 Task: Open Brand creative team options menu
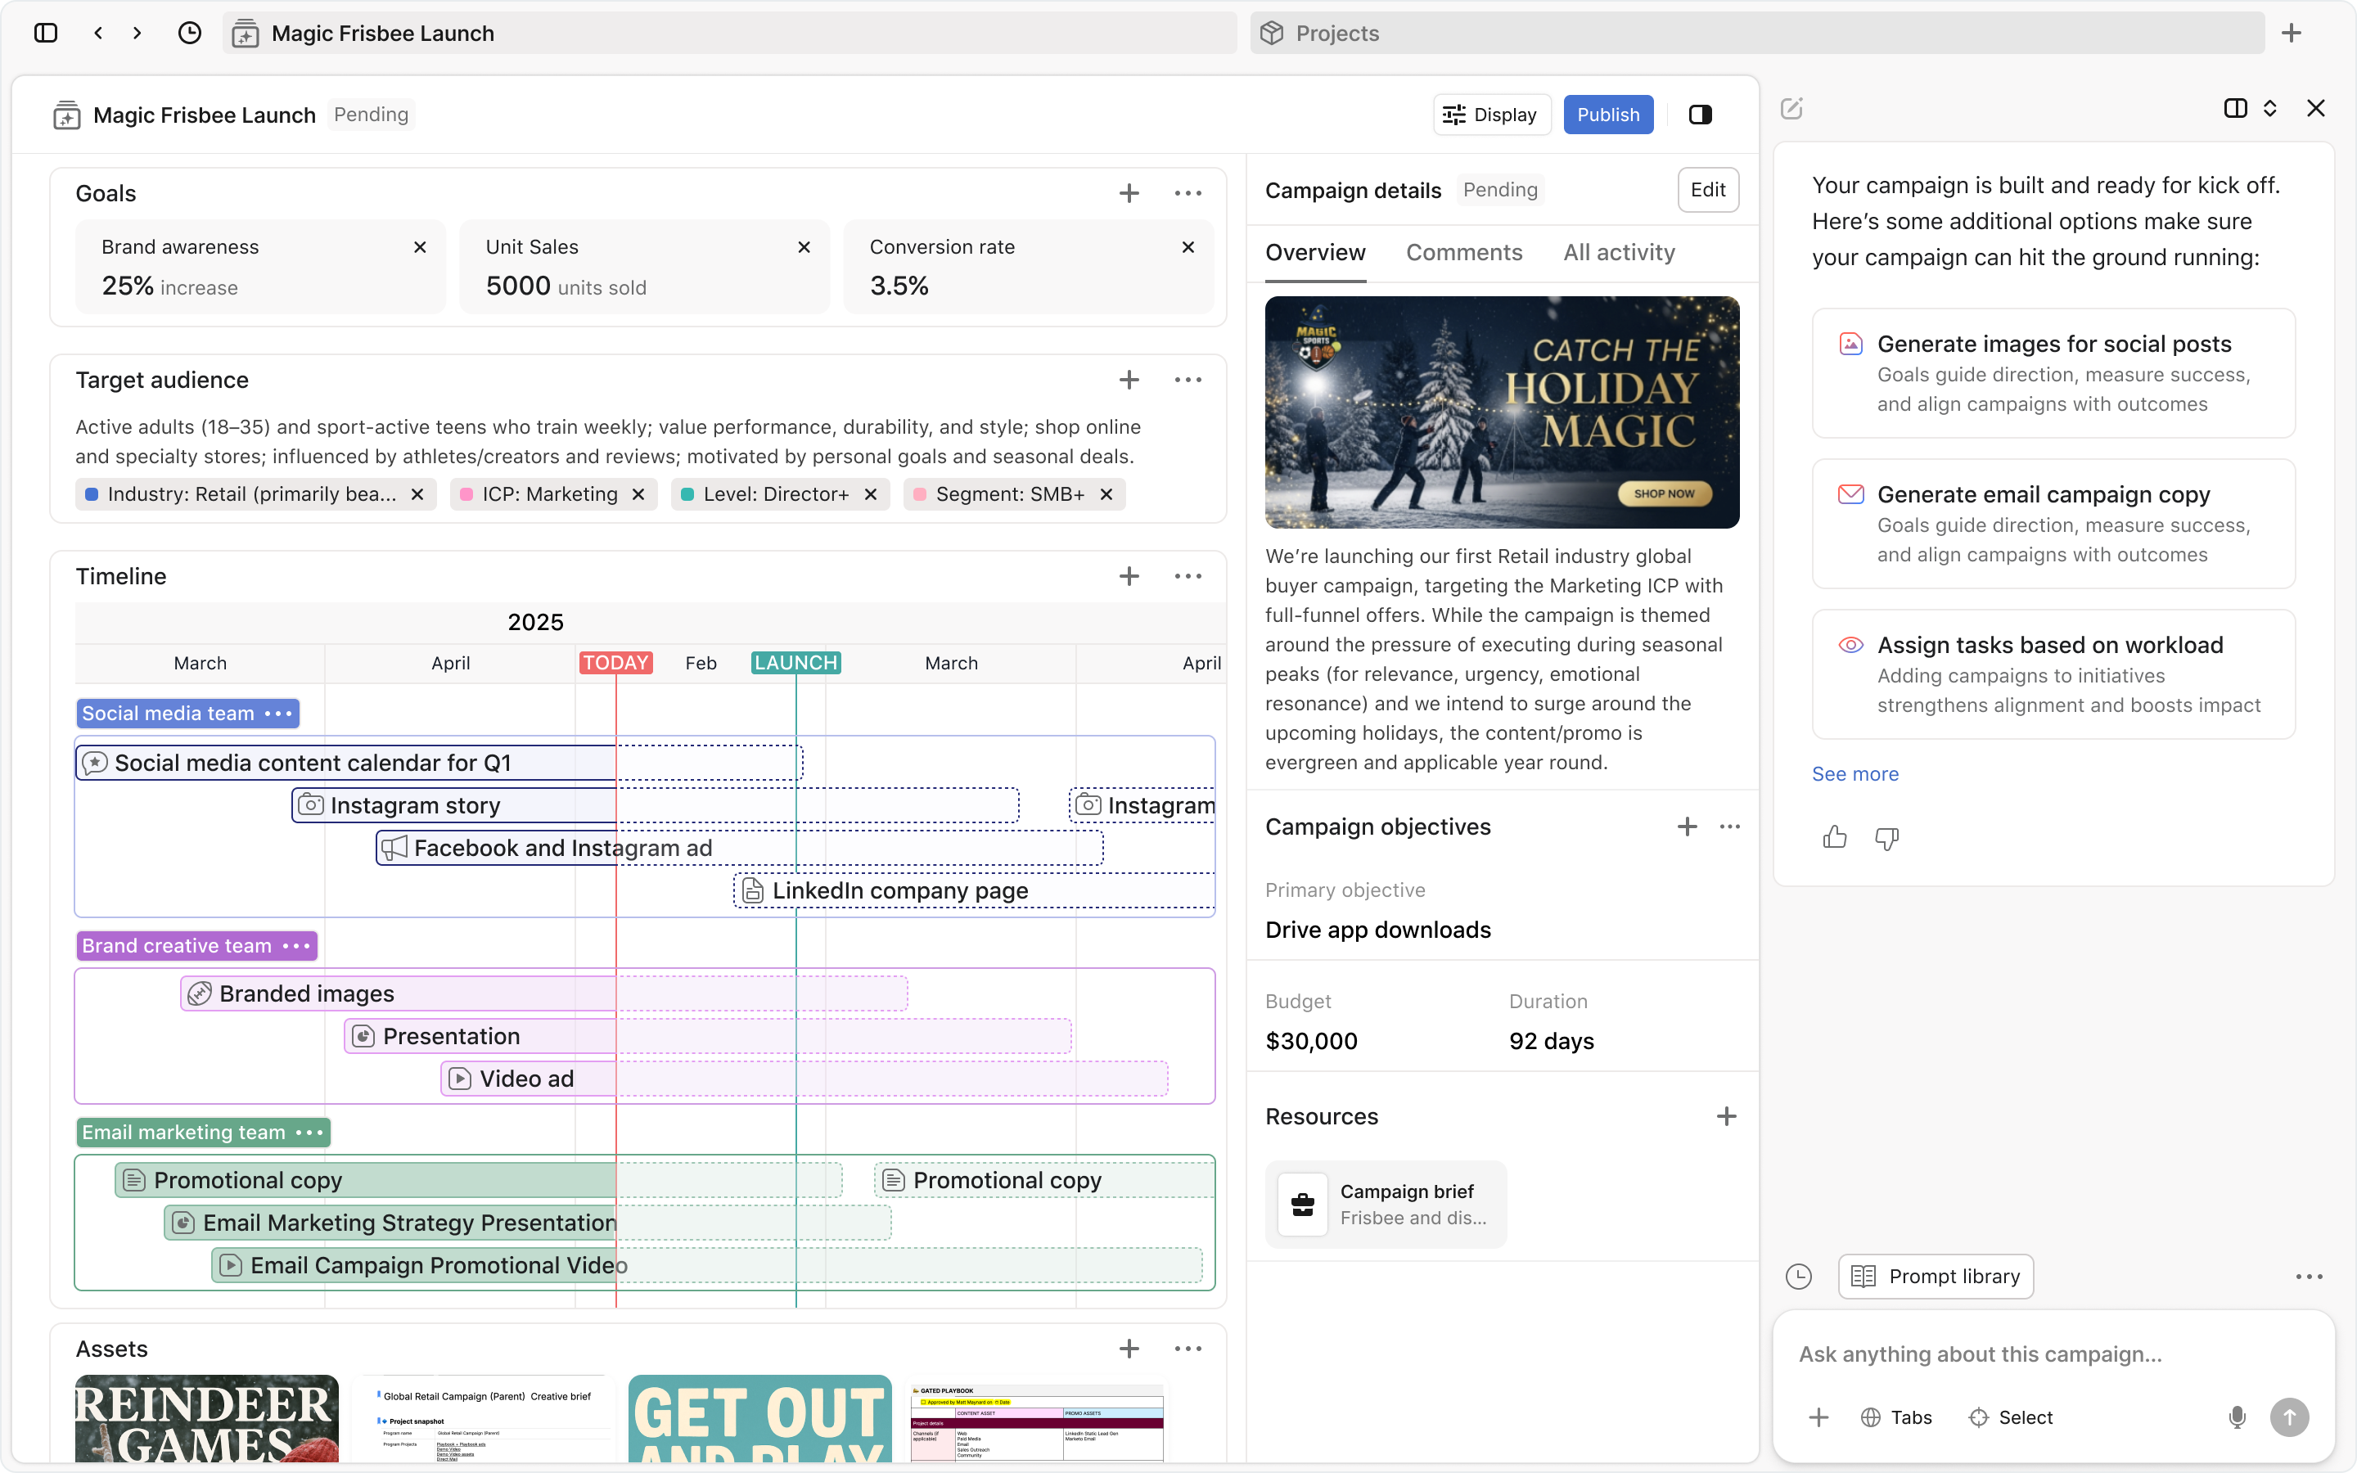click(296, 945)
